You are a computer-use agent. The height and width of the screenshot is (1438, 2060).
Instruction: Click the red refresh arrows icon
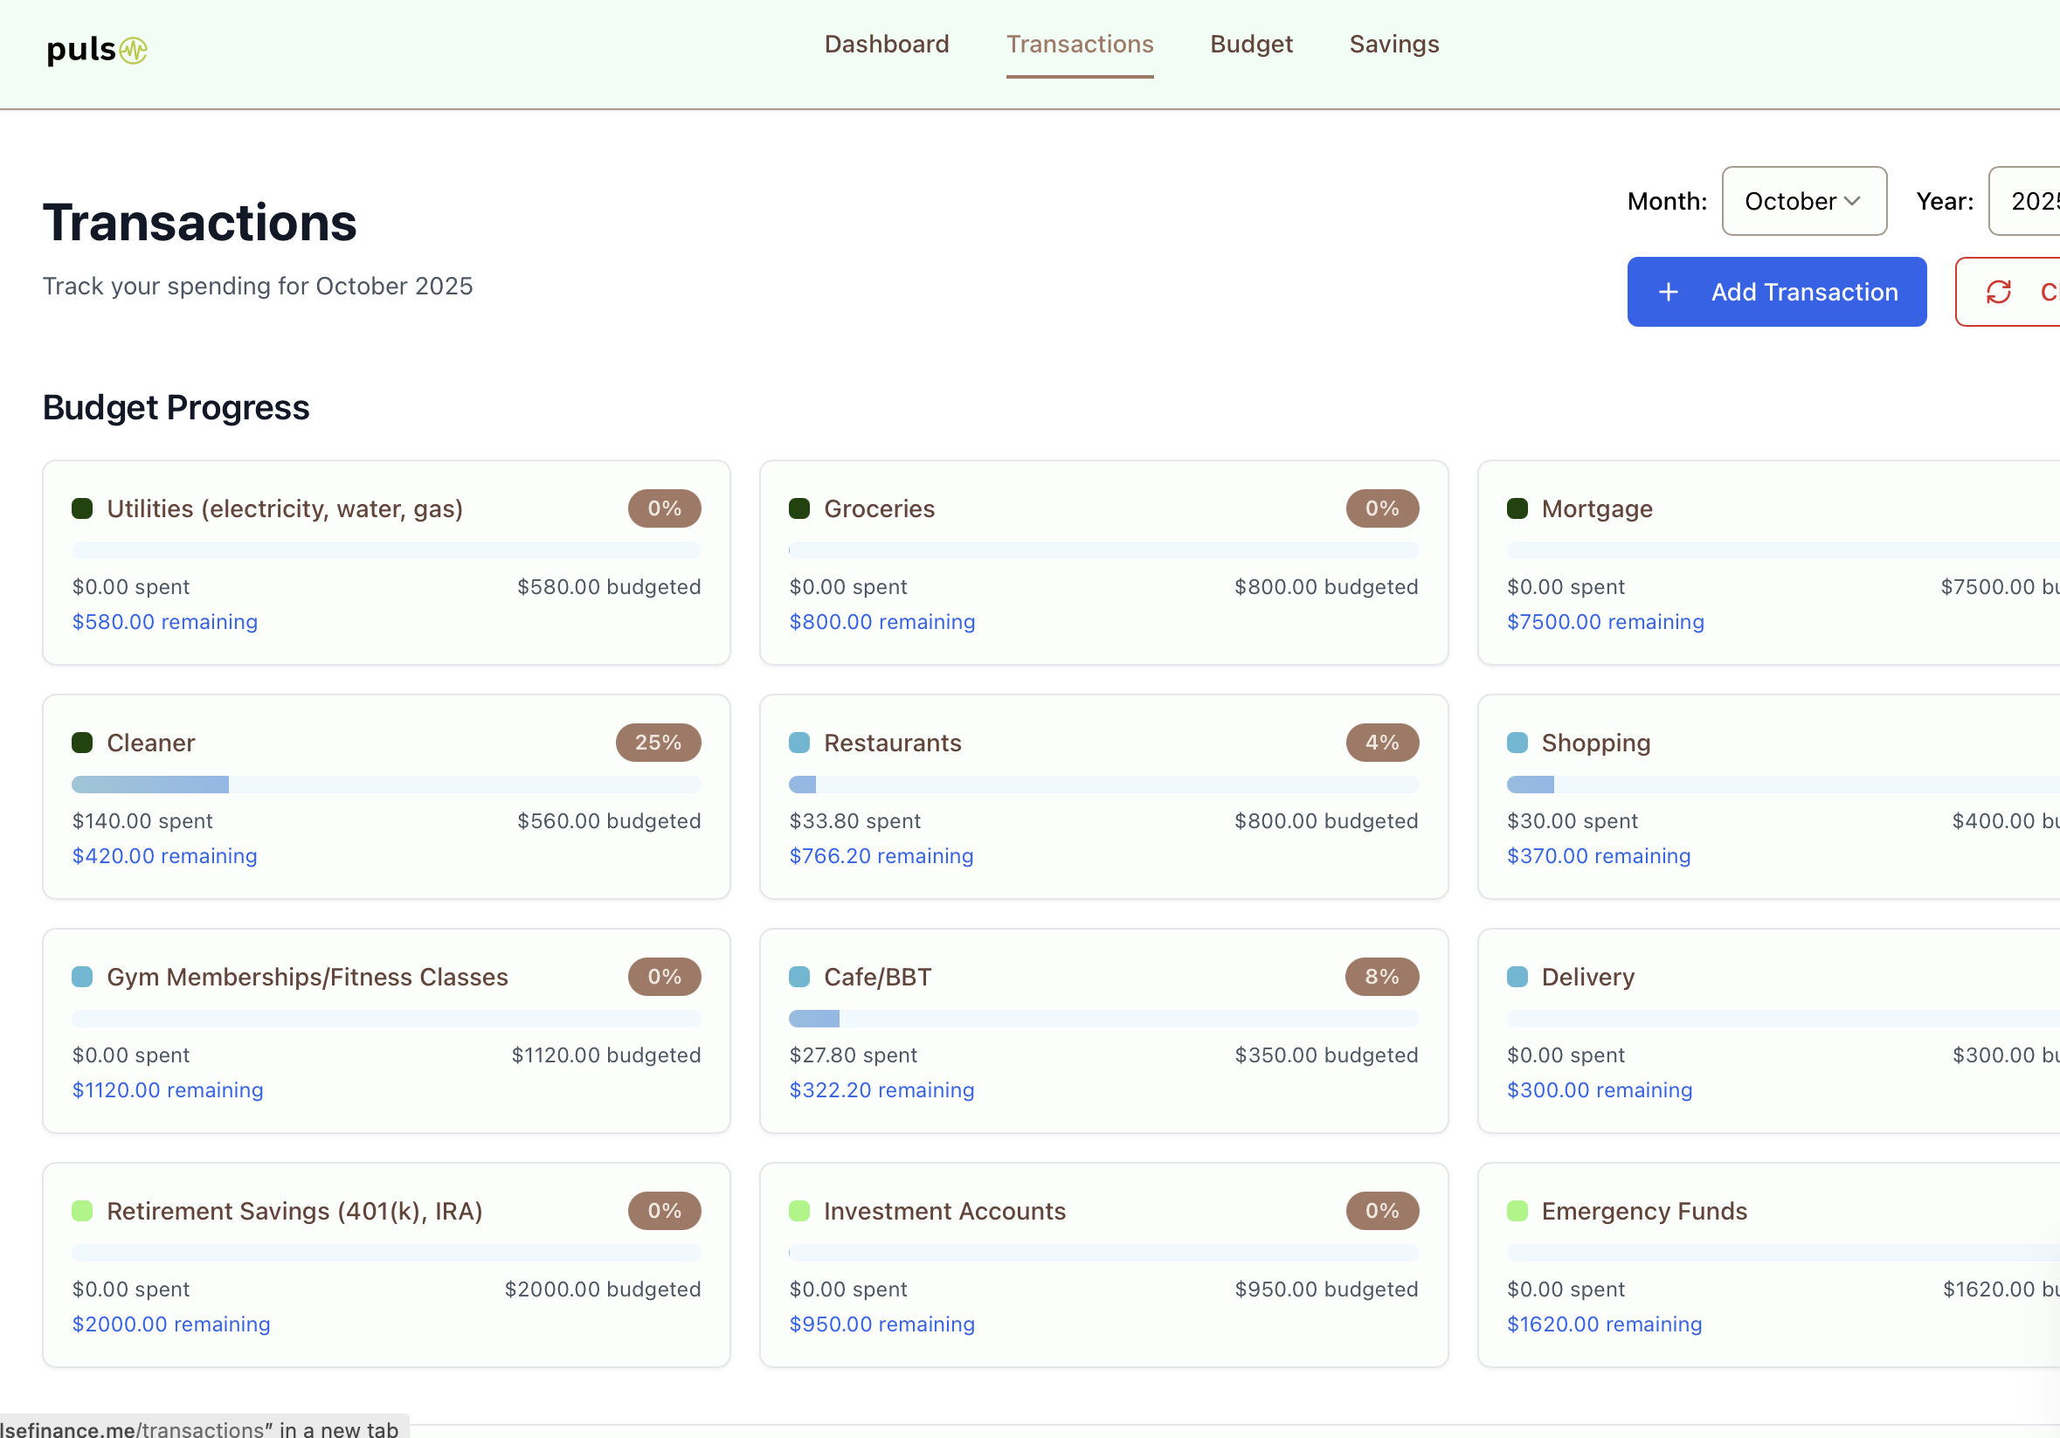coord(1998,292)
